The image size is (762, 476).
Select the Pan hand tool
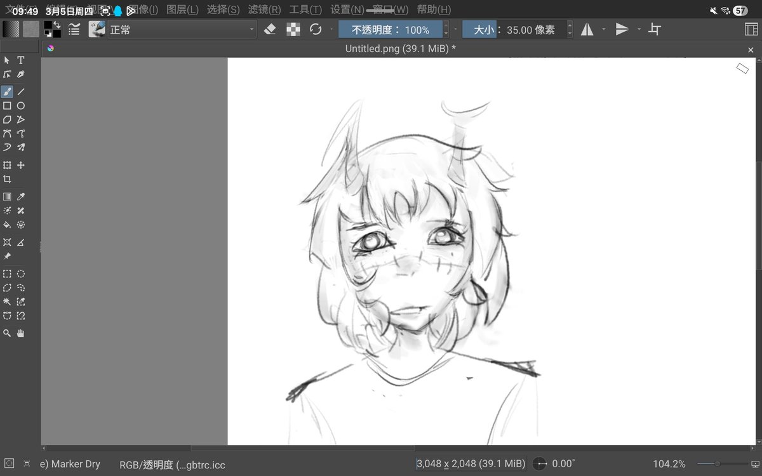coord(21,333)
